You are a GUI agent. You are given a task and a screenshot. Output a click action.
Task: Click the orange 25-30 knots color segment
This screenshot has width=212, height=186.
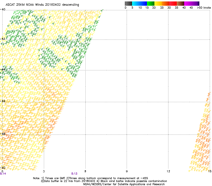click(166, 3)
